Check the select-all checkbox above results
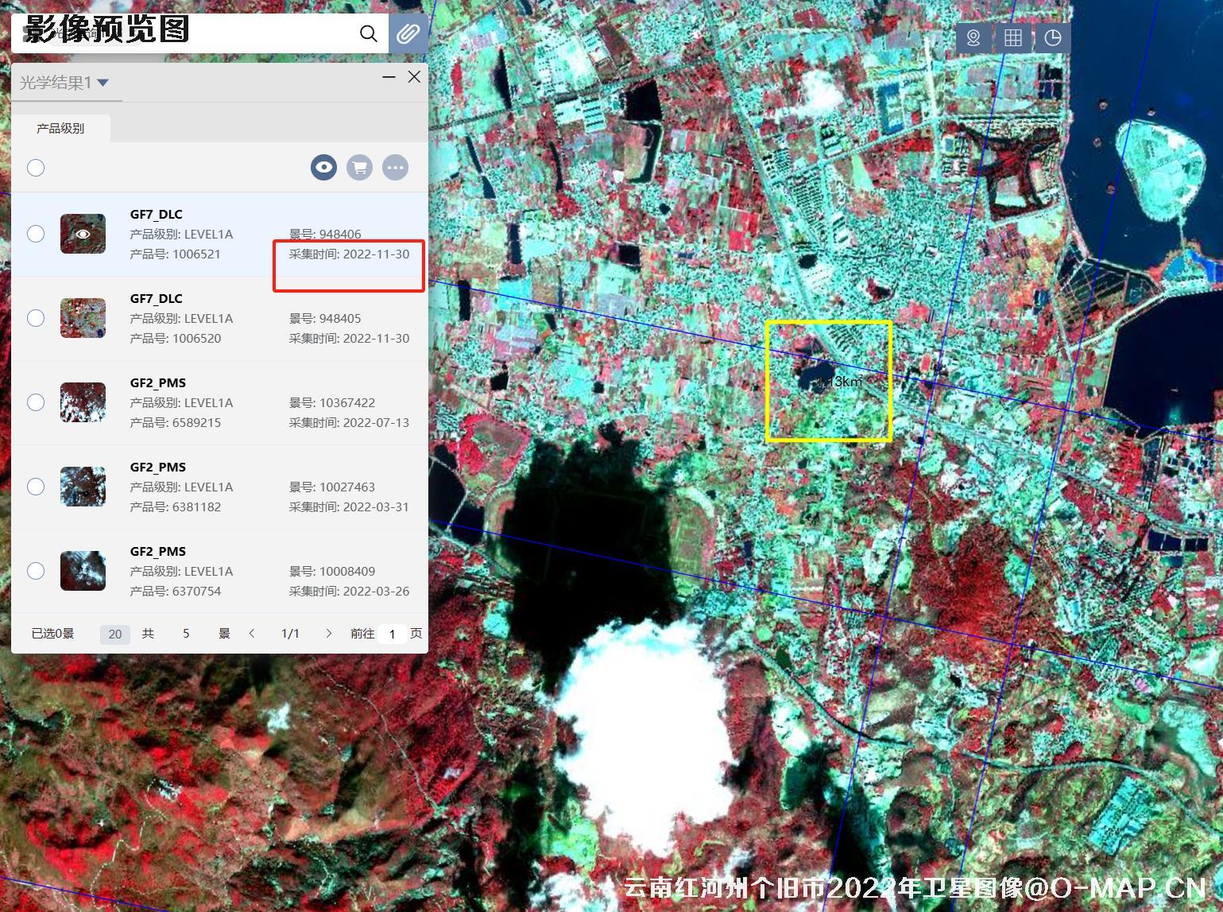This screenshot has width=1223, height=912. (x=35, y=168)
